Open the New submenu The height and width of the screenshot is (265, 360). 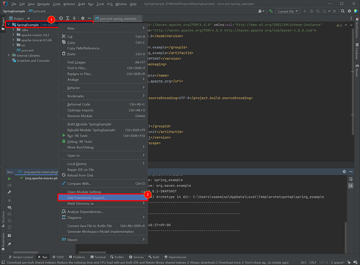coord(103,28)
